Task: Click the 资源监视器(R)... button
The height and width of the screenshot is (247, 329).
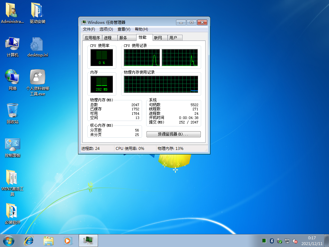Action: tap(173, 134)
